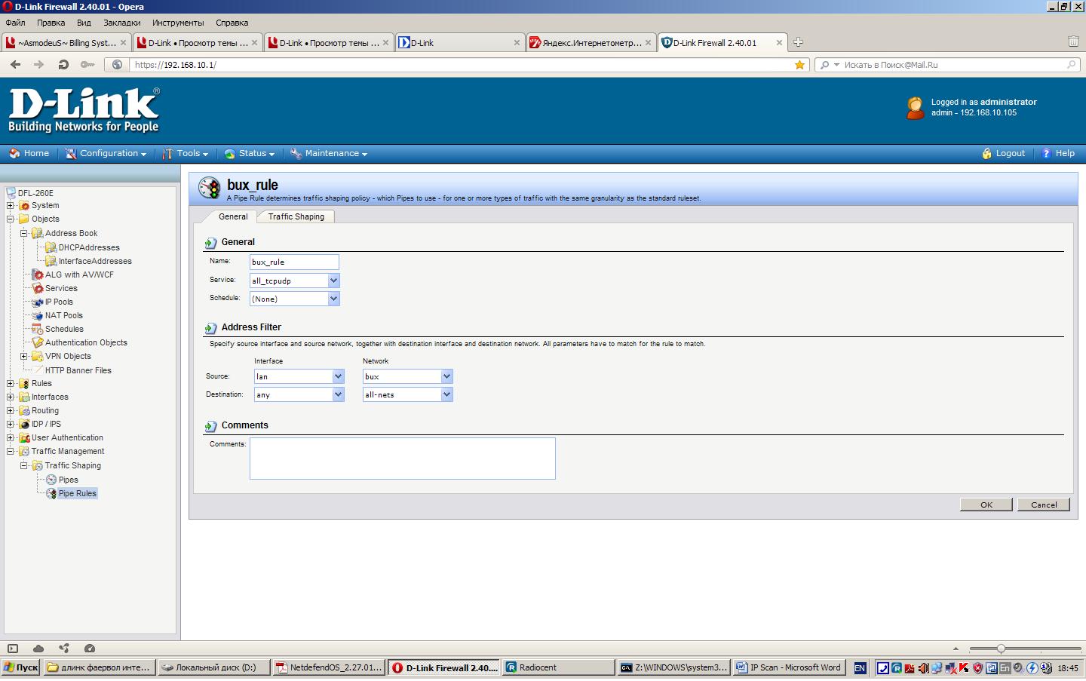This screenshot has width=1086, height=681.
Task: Open the Service dropdown showing all_tcpudp
Action: coord(295,281)
